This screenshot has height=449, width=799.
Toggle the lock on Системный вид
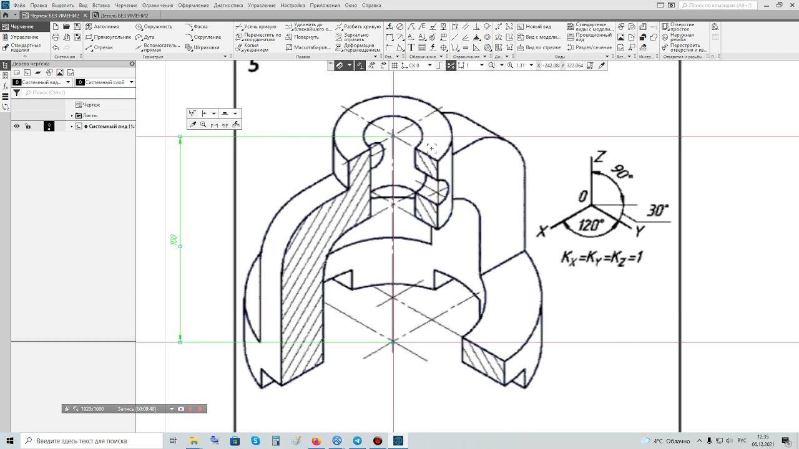point(27,126)
